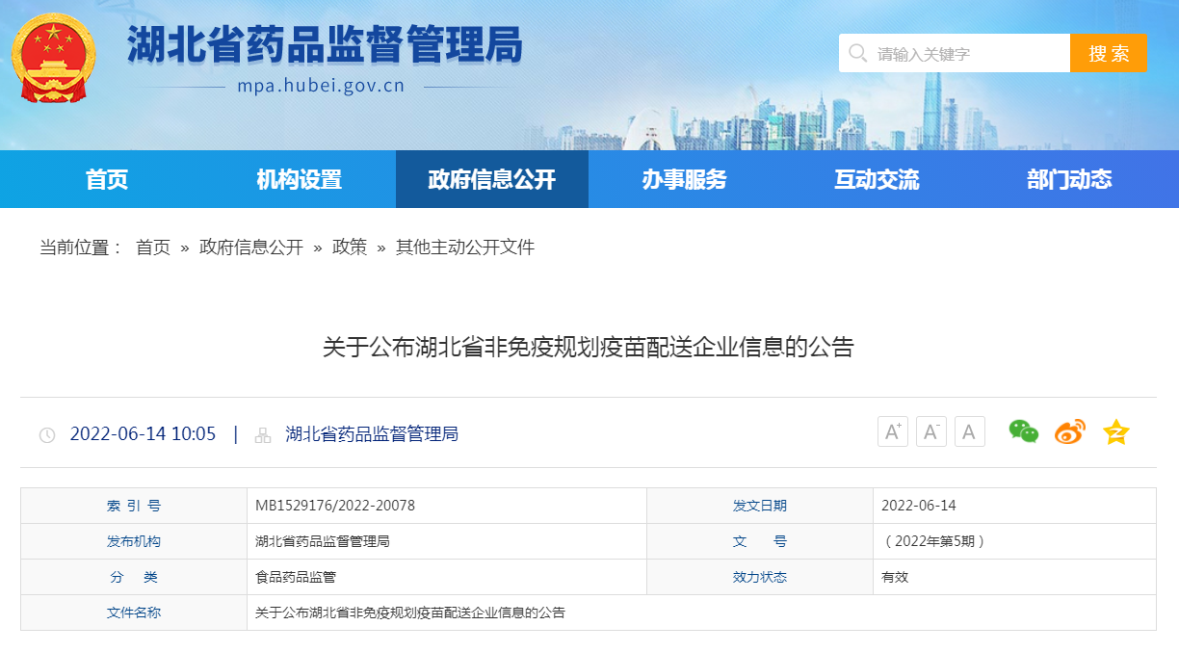Click the plain A text-reset icon
The width and height of the screenshot is (1179, 652).
968,430
